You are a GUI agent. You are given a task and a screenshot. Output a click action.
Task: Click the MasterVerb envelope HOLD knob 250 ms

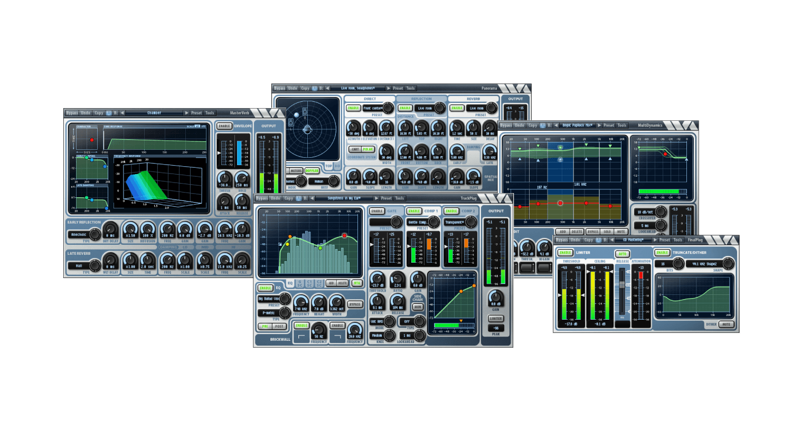click(x=242, y=178)
